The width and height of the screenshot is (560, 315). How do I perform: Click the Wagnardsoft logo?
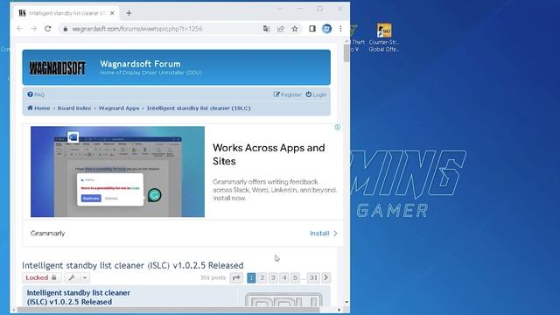tap(57, 68)
